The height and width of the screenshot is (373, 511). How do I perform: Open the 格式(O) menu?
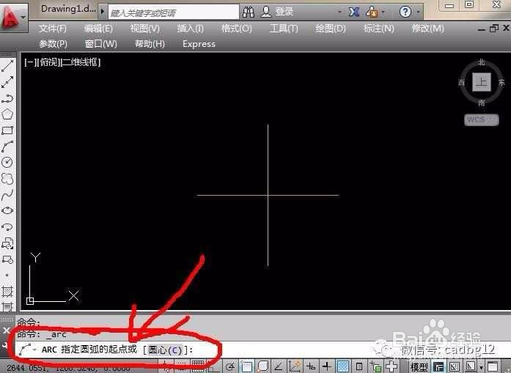237,29
